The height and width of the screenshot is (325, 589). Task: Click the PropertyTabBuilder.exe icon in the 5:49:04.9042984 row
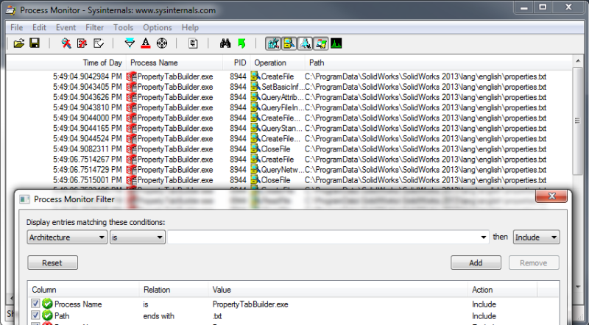pos(132,76)
